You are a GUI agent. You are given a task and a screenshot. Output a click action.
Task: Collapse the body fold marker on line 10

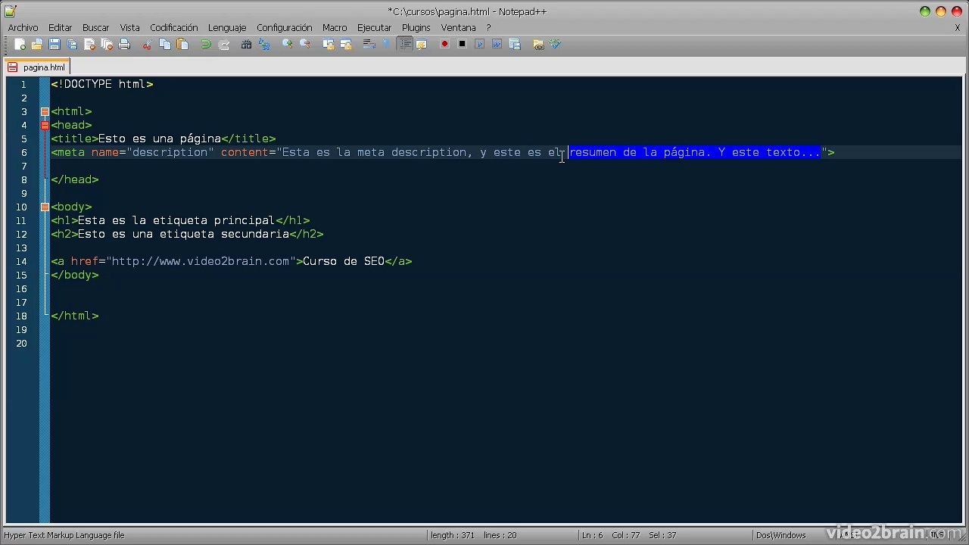(x=45, y=207)
